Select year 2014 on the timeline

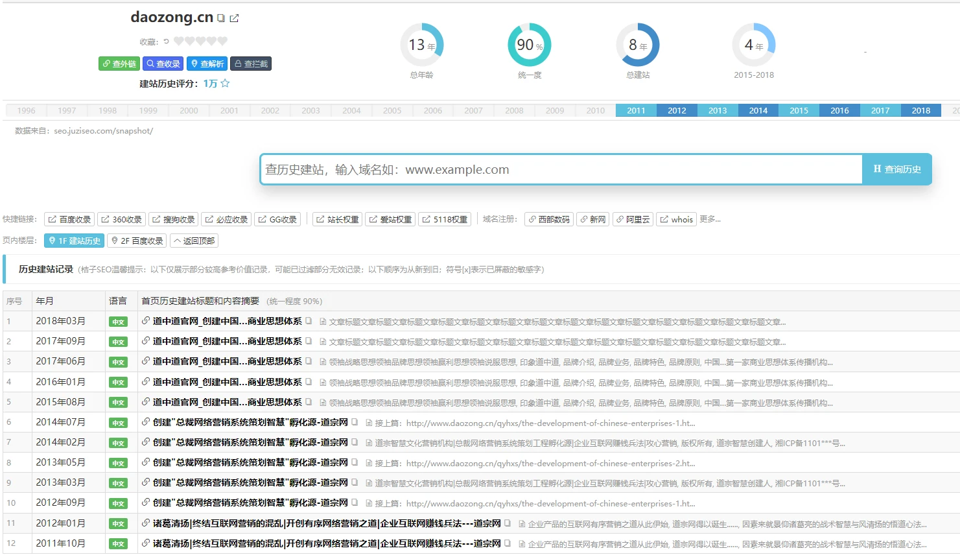coord(758,110)
